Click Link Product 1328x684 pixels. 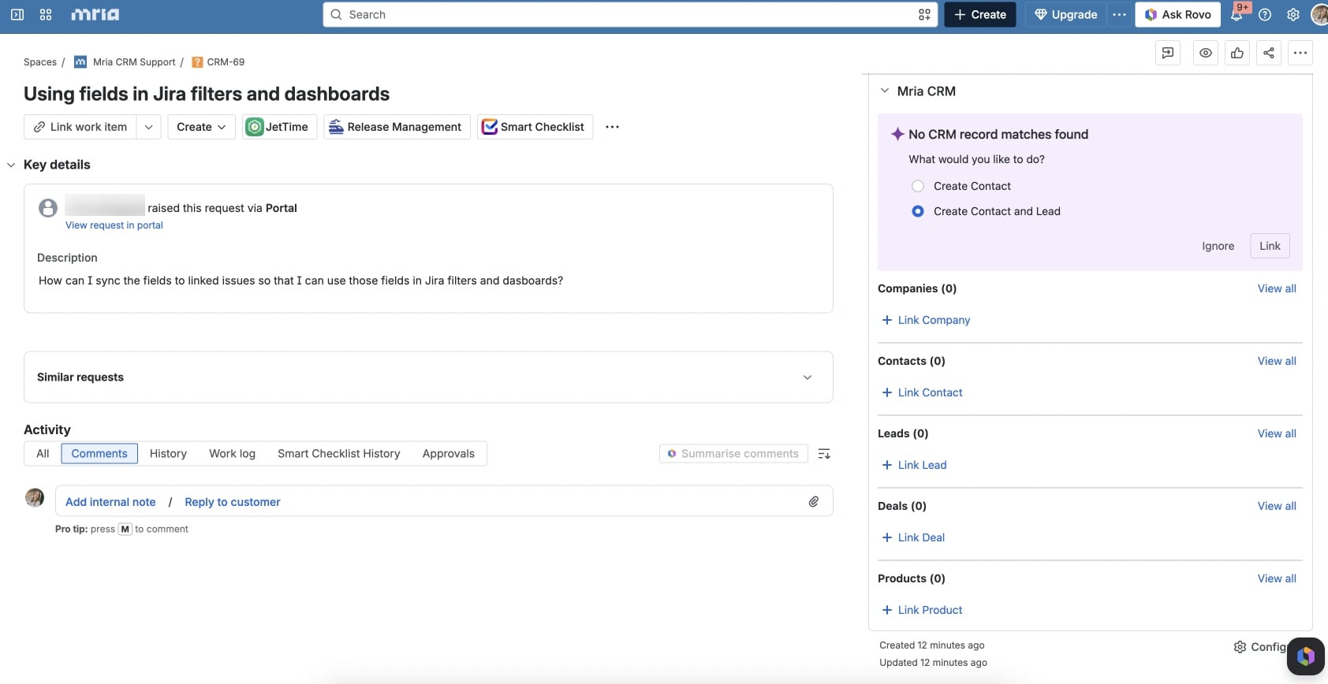(930, 610)
